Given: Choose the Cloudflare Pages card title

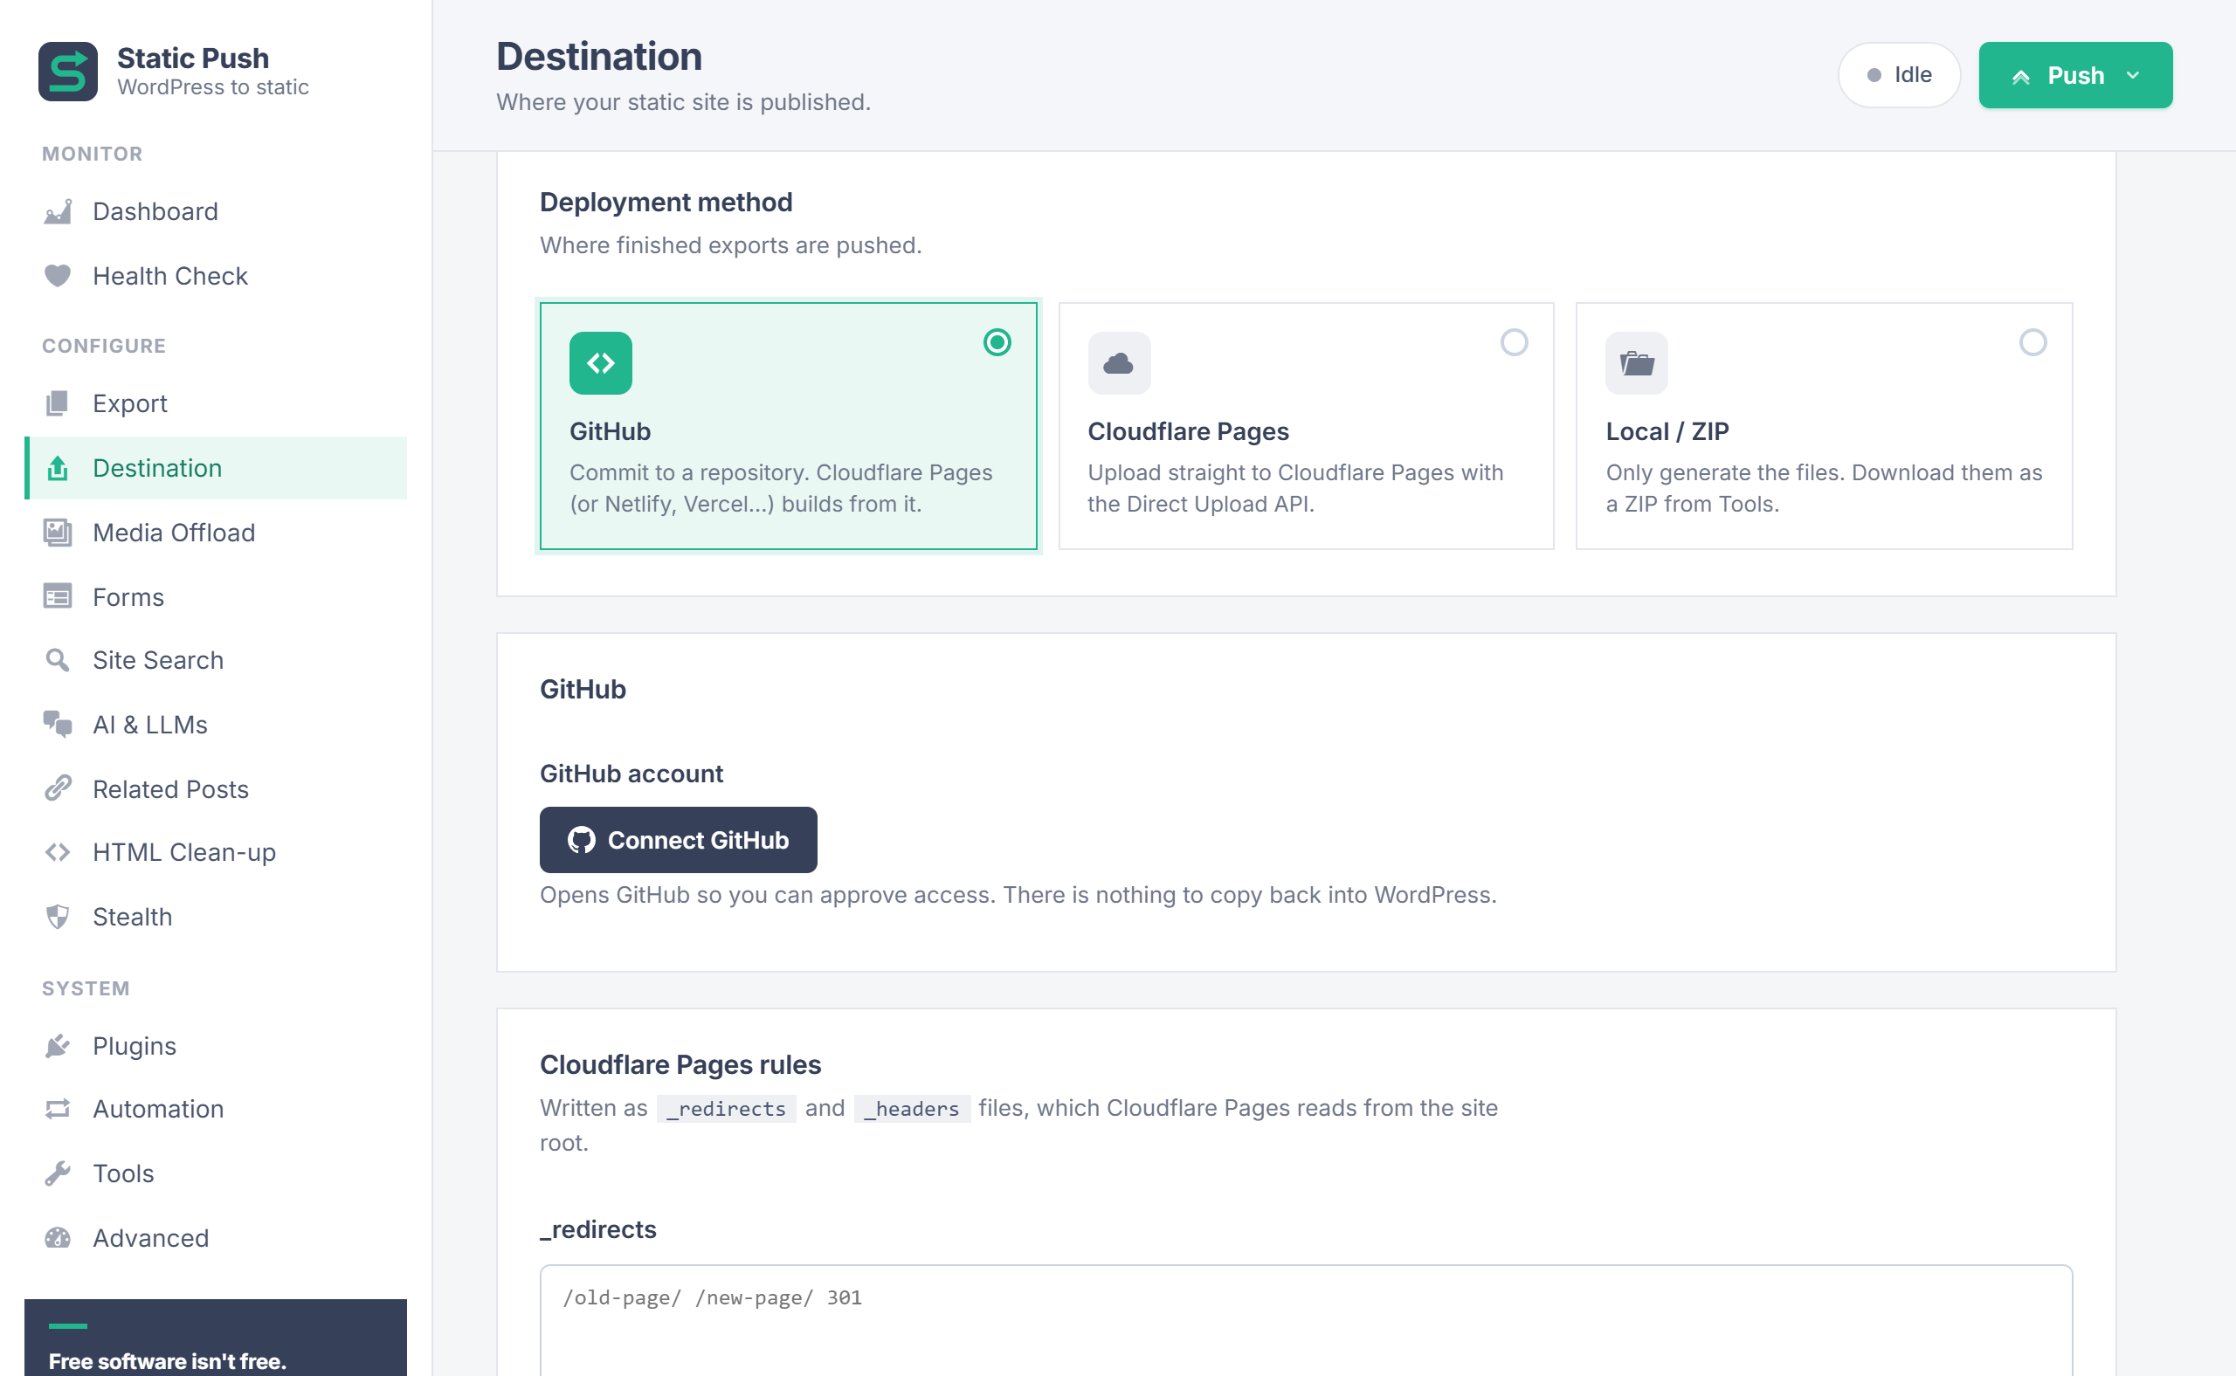Looking at the screenshot, I should tap(1188, 431).
